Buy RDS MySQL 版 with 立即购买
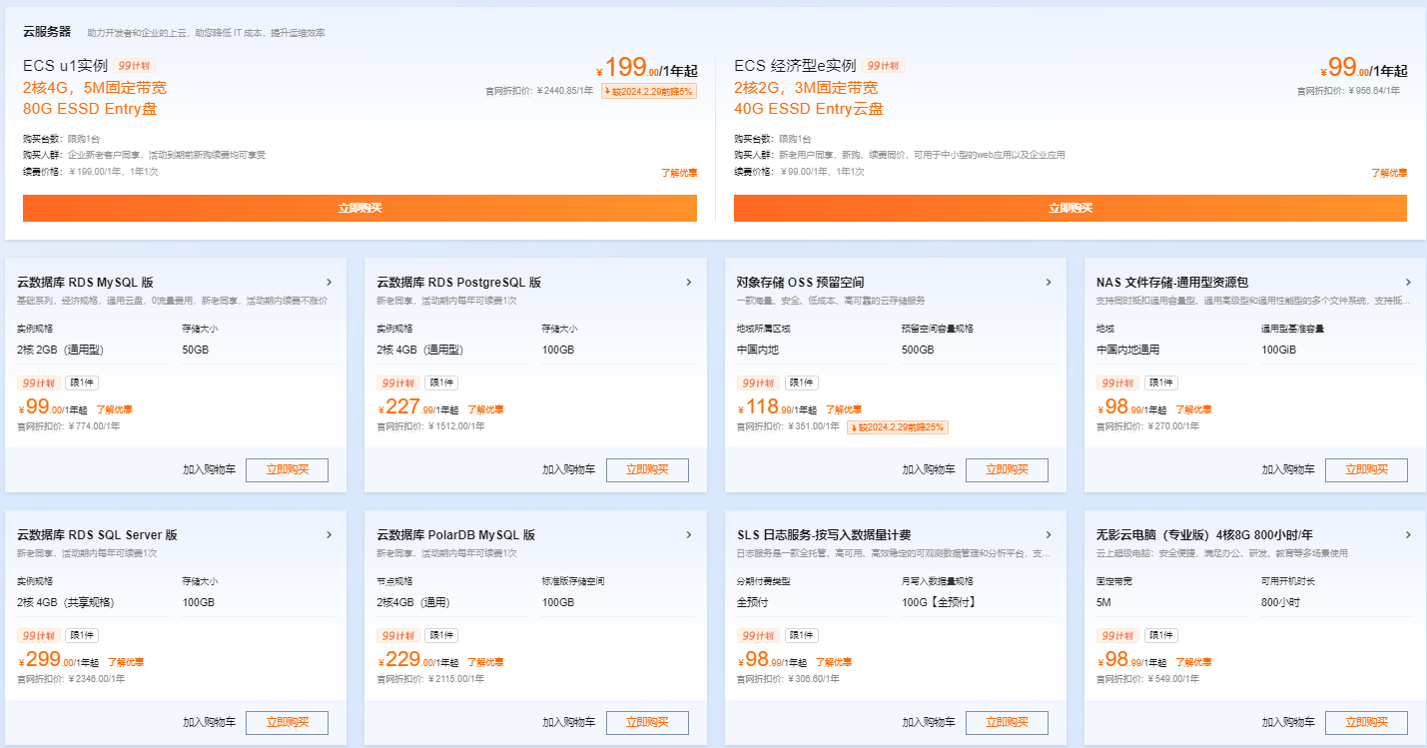 pyautogui.click(x=287, y=469)
